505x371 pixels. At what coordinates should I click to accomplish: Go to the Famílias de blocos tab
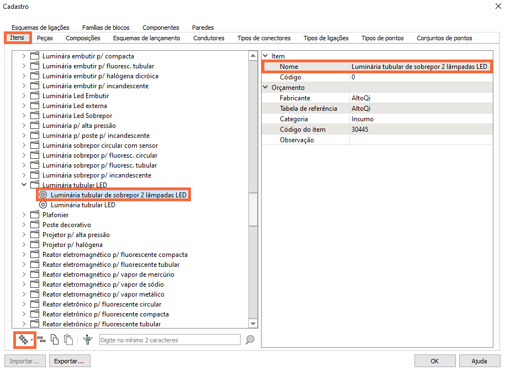105,28
